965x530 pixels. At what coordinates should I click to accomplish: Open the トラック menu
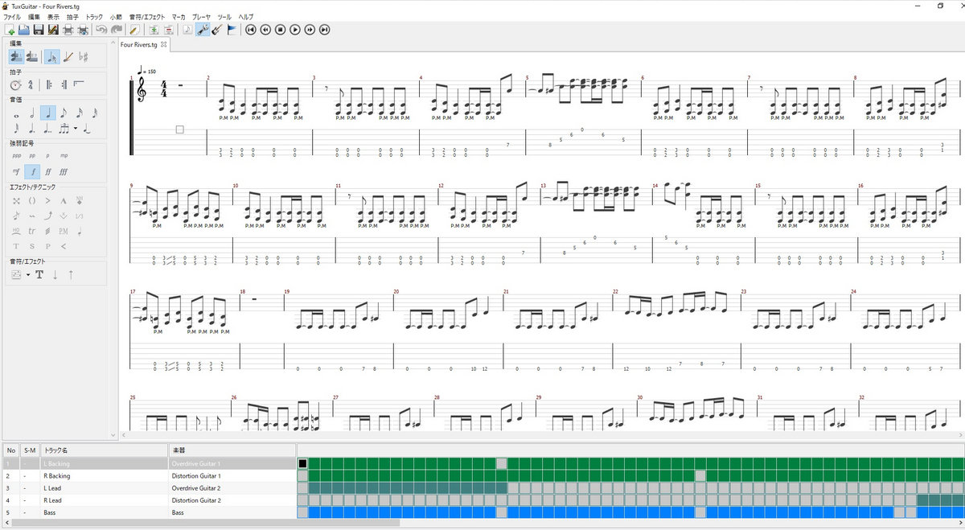[x=94, y=16]
